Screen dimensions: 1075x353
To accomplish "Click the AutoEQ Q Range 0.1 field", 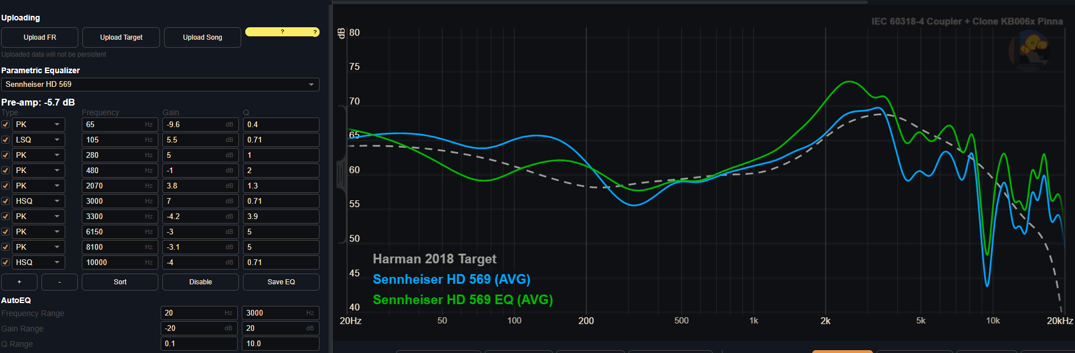I will 199,343.
